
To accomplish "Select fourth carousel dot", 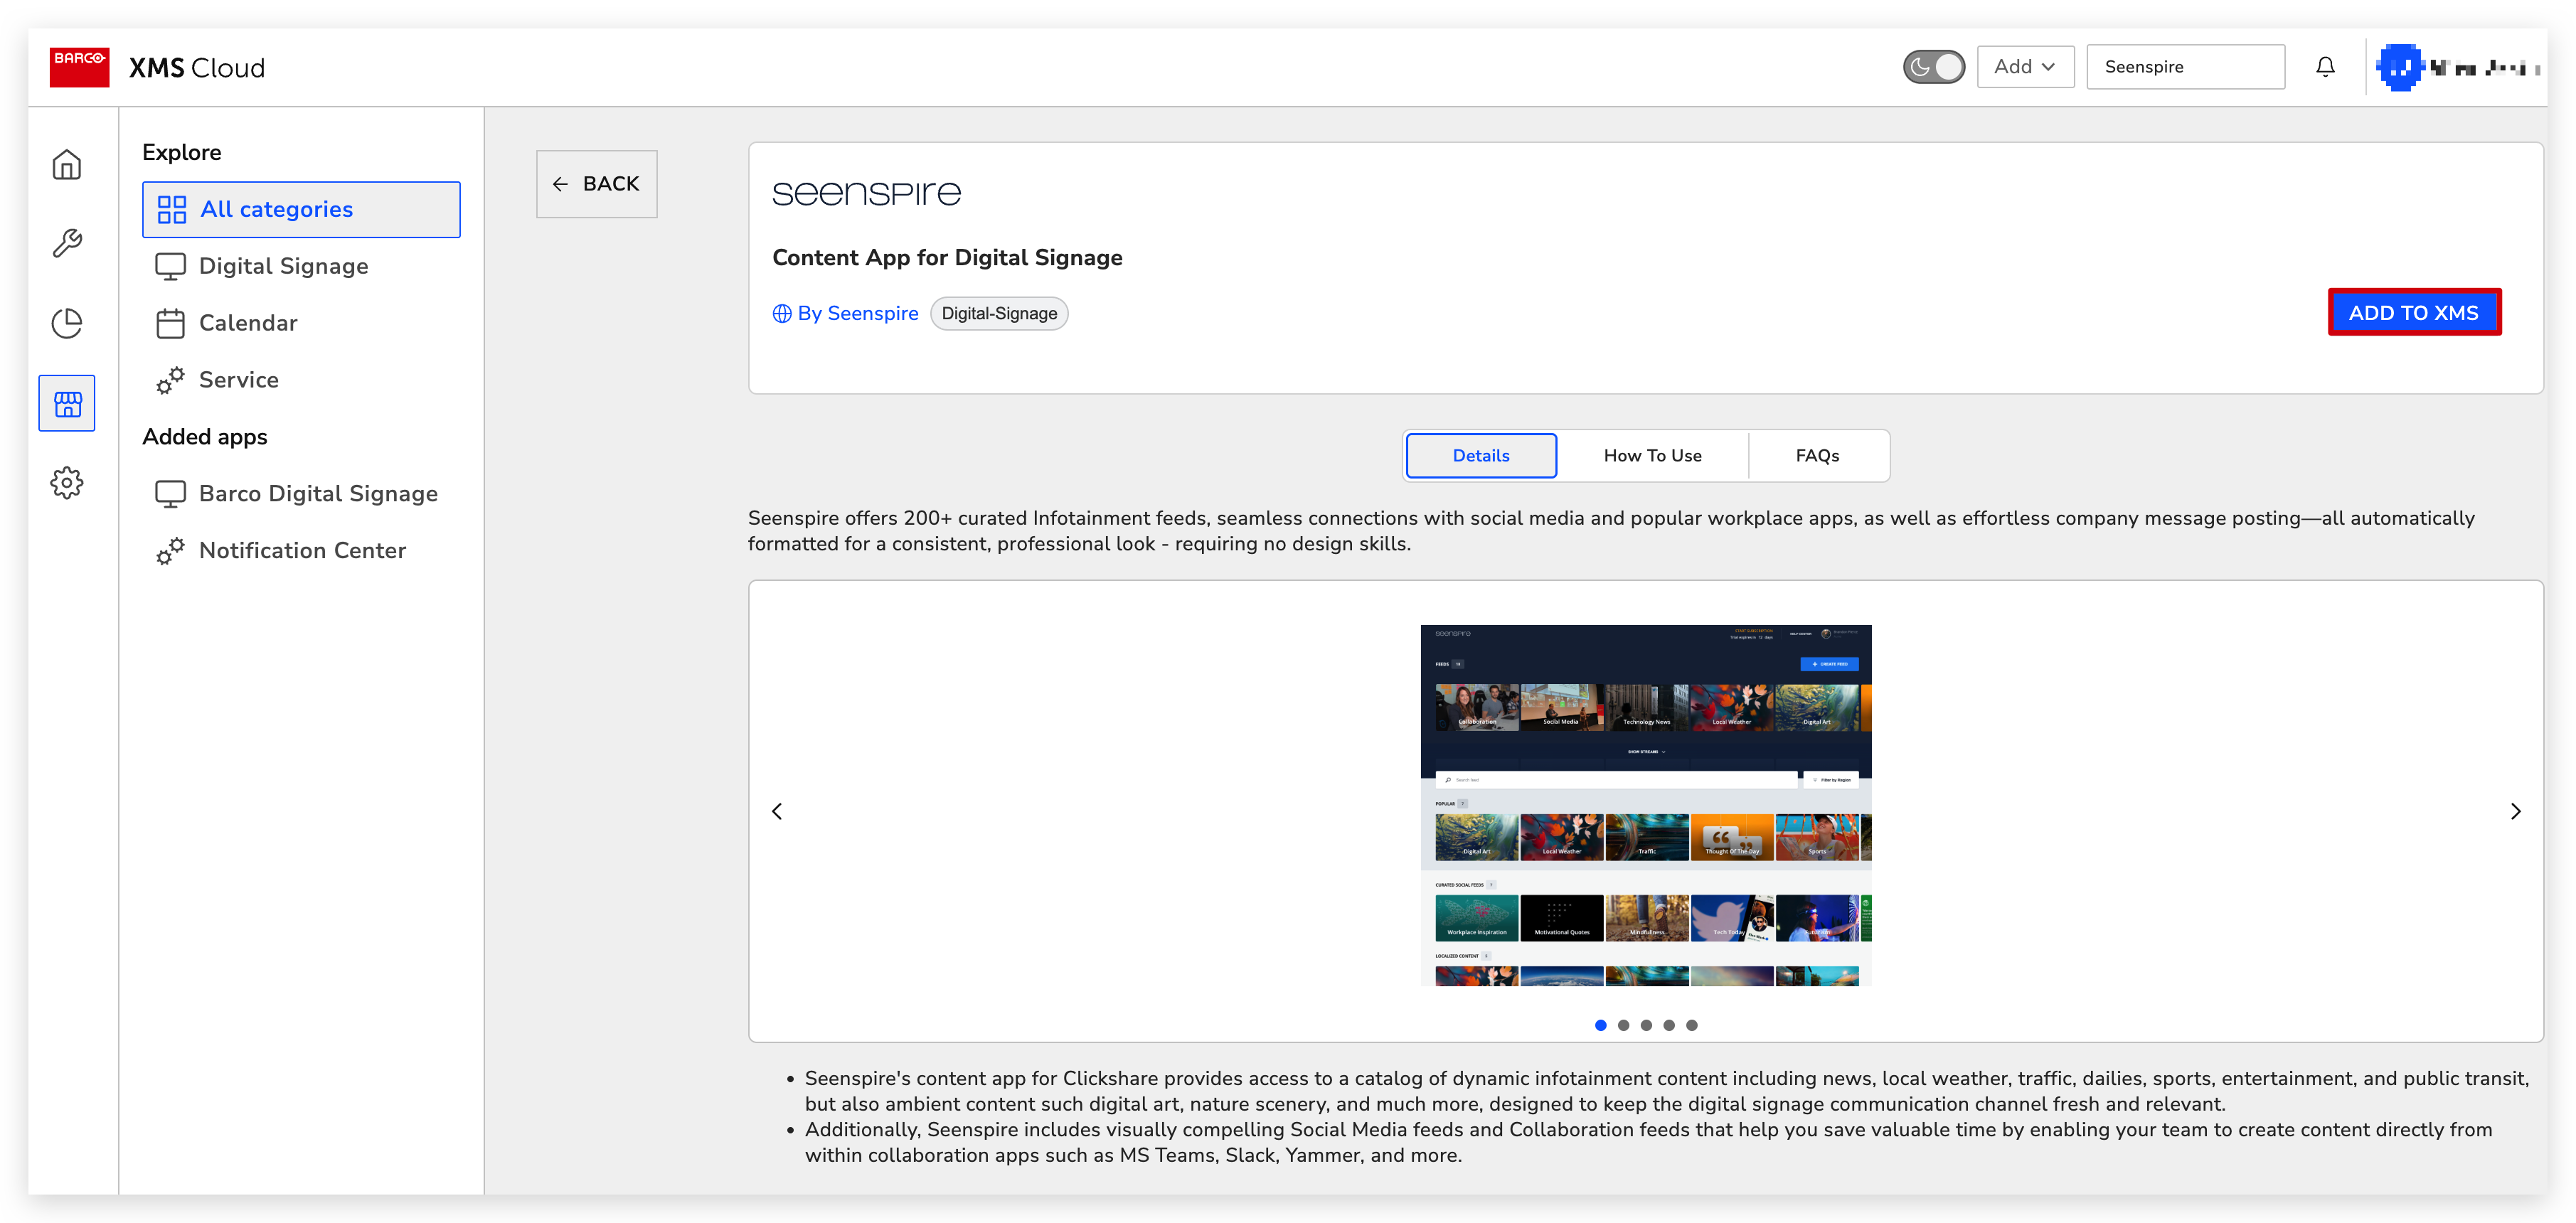I will tap(1669, 1026).
